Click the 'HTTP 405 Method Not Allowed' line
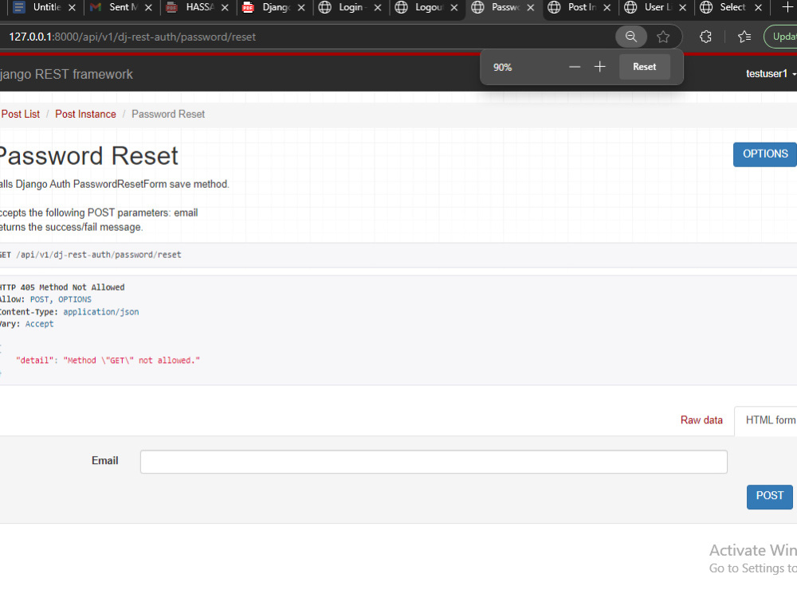 coord(62,287)
